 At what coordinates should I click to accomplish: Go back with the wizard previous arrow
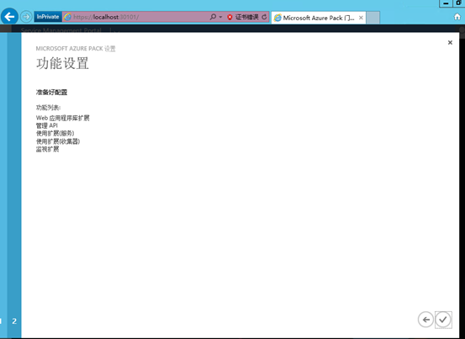coord(425,320)
